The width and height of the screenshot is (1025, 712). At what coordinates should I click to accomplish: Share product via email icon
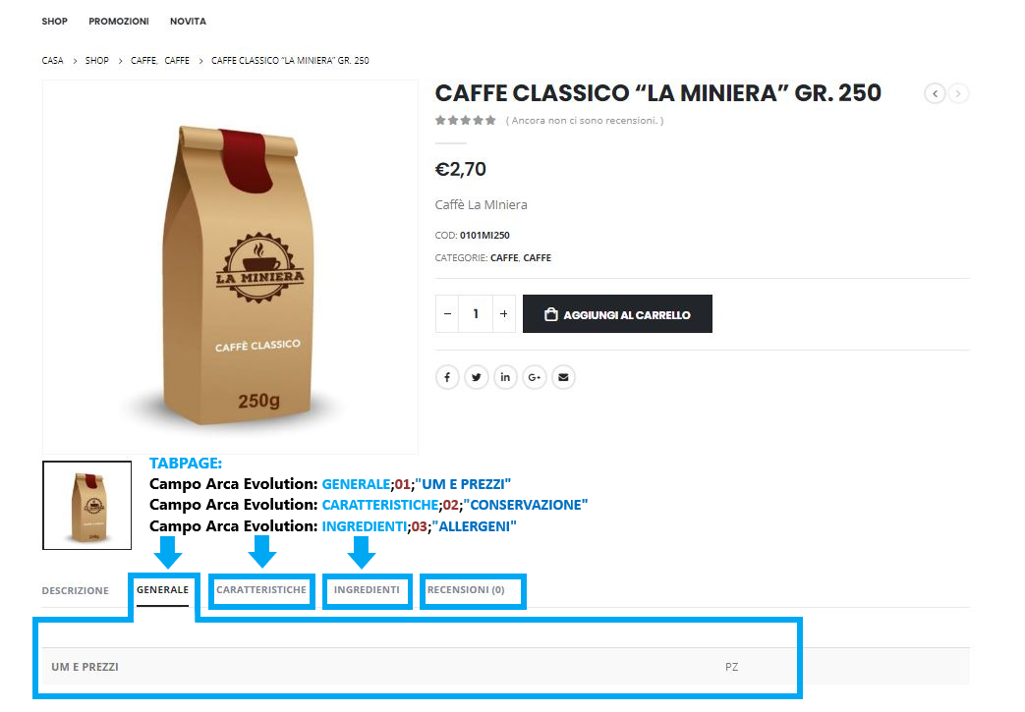click(x=563, y=377)
